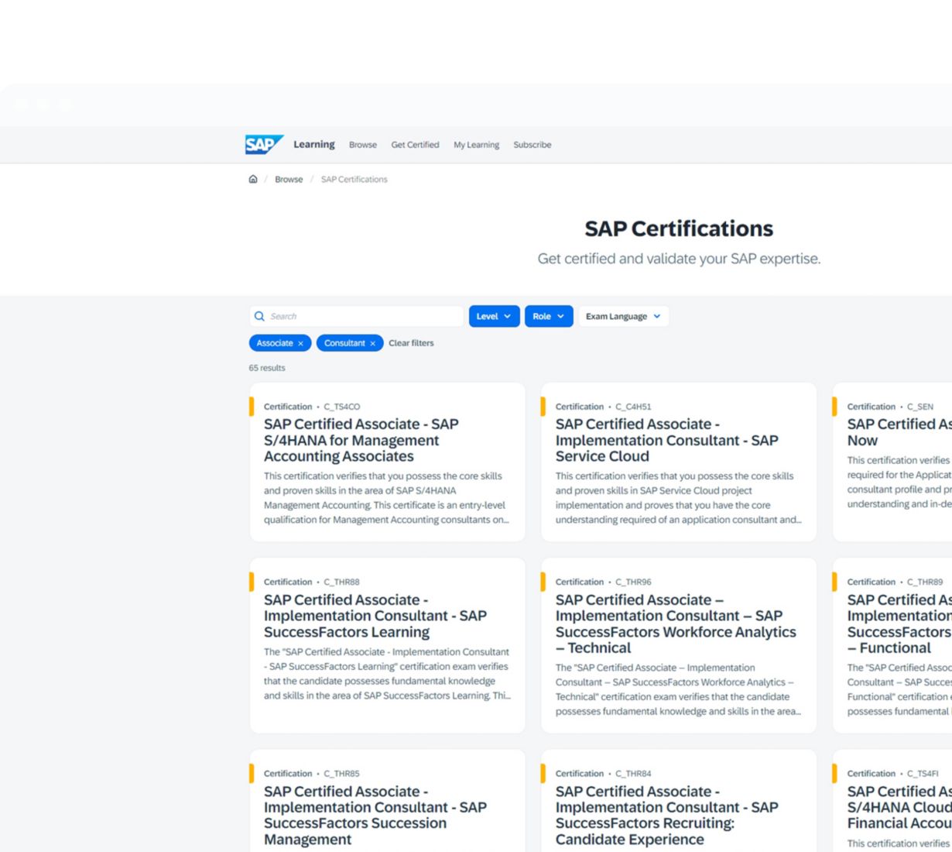Viewport: 952px width, 852px height.
Task: Focus the certification Search field
Action: tap(364, 316)
